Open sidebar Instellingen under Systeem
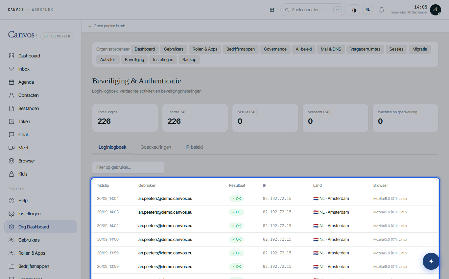449x279 pixels. [x=41, y=214]
